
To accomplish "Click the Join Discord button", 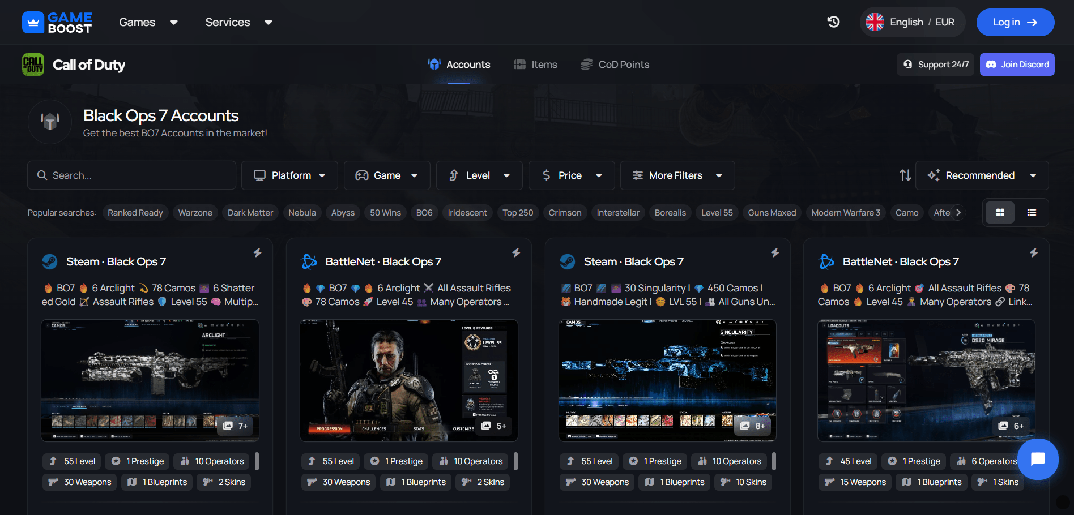I will (1017, 65).
